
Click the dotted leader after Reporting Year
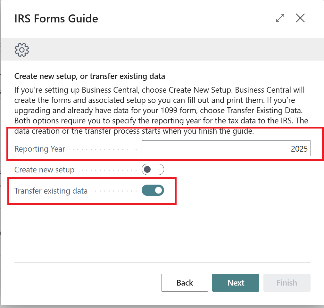tap(103, 149)
